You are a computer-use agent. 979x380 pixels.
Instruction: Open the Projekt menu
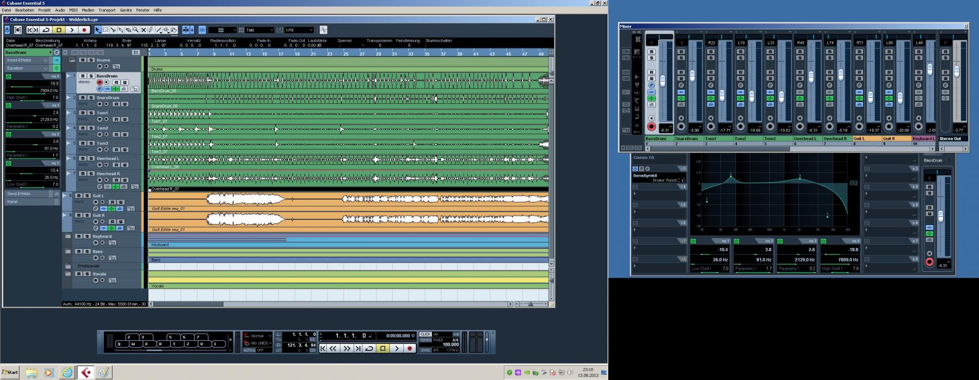[x=44, y=10]
